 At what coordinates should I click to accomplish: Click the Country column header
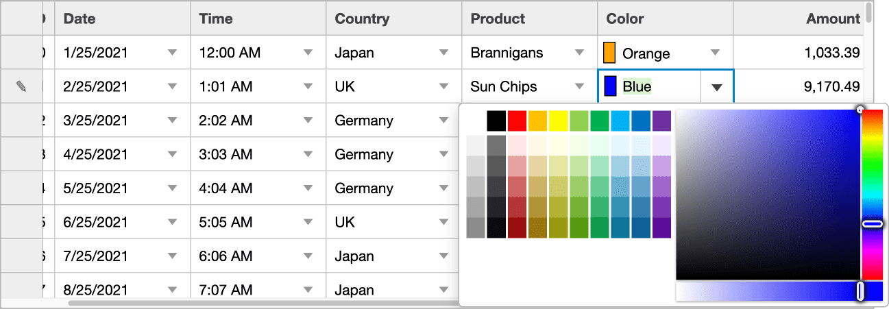394,18
